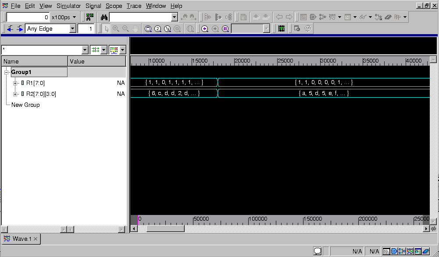439x257 pixels.
Task: Click the zoom out magnifier tool
Action: coord(125,28)
